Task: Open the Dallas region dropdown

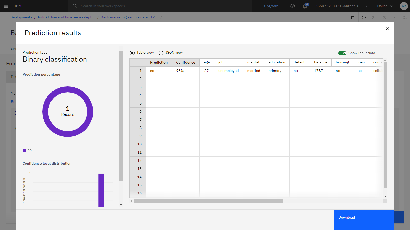Action: (385, 6)
